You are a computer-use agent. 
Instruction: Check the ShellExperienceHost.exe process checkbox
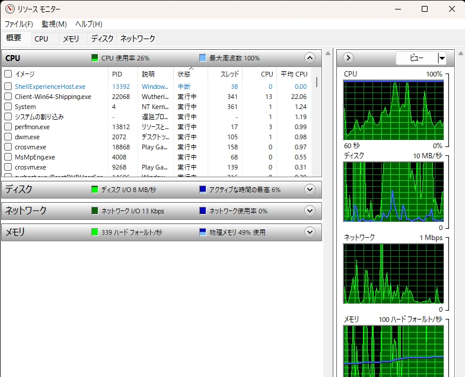coord(8,87)
